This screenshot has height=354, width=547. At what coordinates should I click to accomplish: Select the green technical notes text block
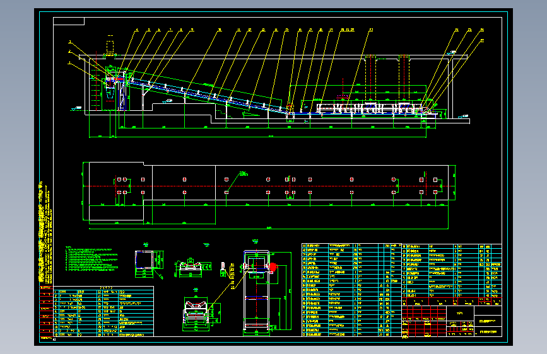(91, 258)
